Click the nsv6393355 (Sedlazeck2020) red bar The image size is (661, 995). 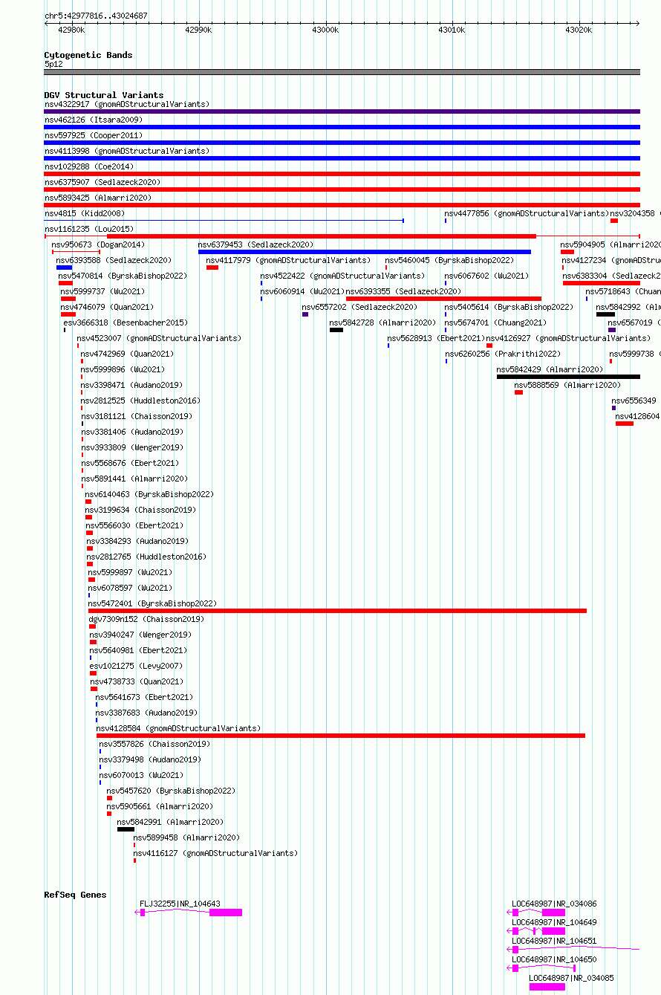(443, 299)
